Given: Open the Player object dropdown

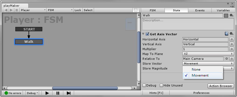Looking at the screenshot, I should [x=33, y=10].
